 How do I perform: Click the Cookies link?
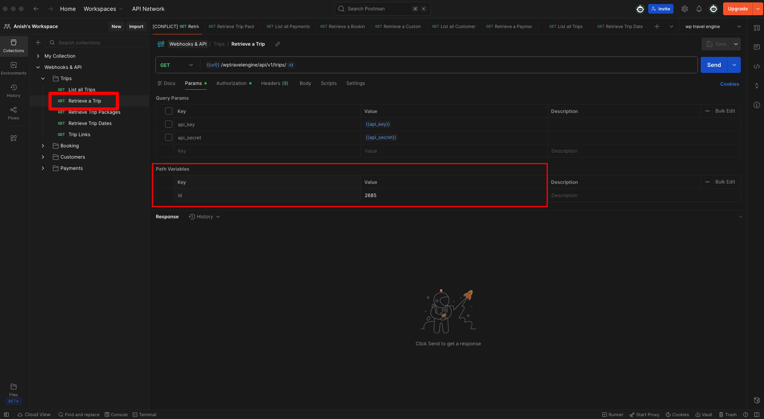coord(729,84)
